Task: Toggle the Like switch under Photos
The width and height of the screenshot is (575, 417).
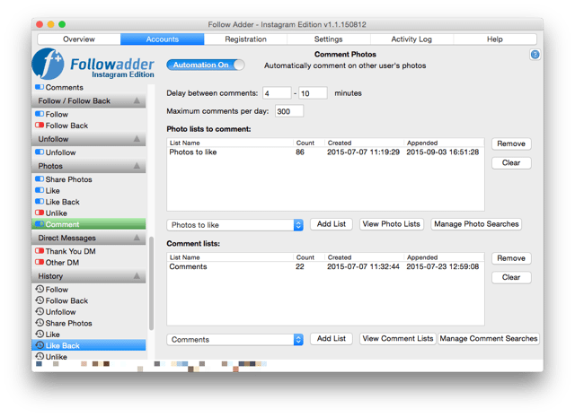Action: [x=40, y=190]
